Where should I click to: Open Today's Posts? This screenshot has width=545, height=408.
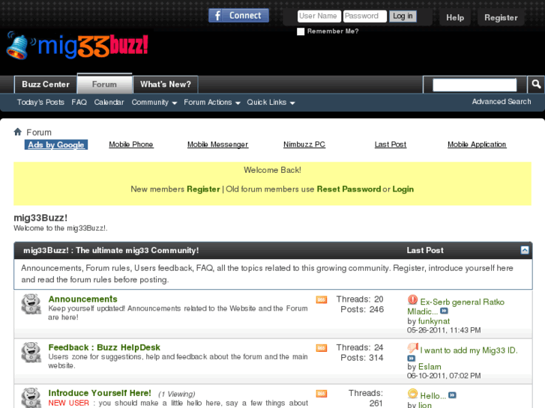coord(40,103)
